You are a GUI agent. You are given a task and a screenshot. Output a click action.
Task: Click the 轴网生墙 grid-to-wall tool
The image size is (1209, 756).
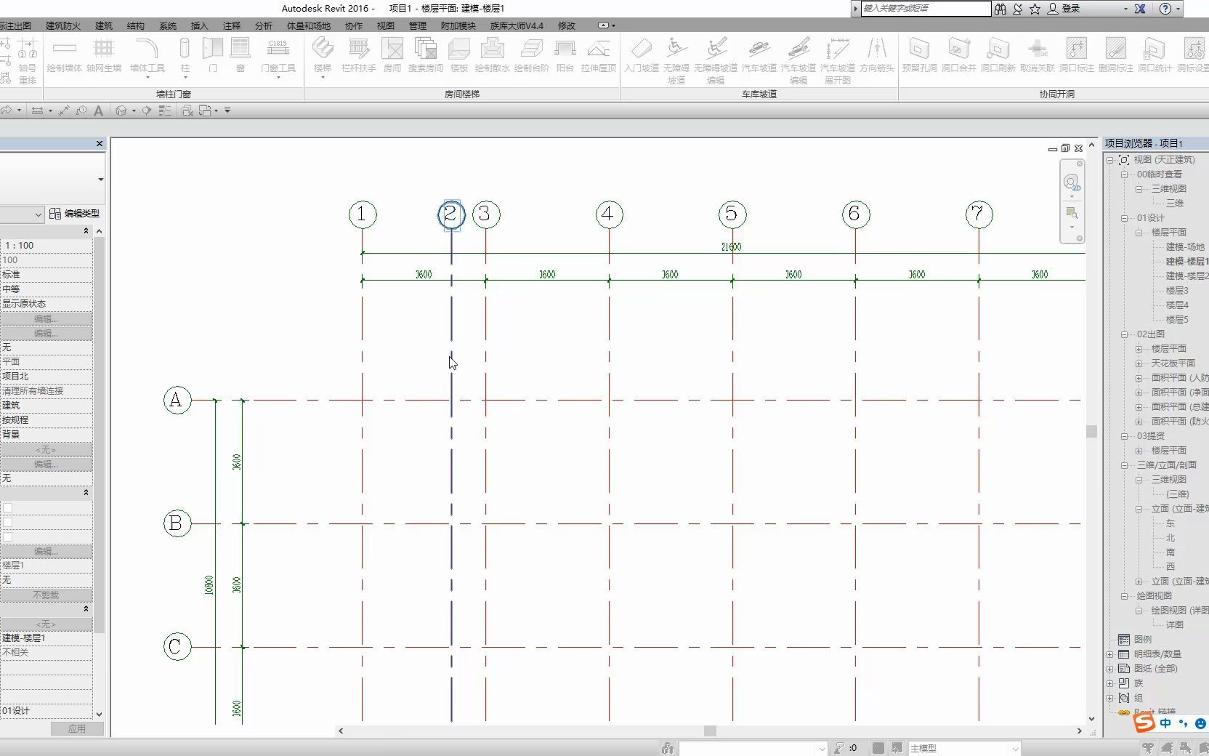[x=104, y=55]
